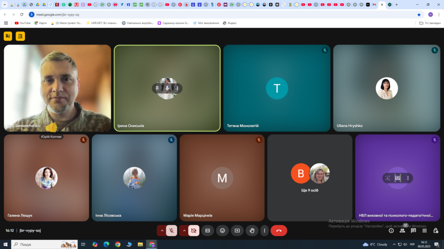
Task: Open meeting details info icon
Action: tap(392, 231)
